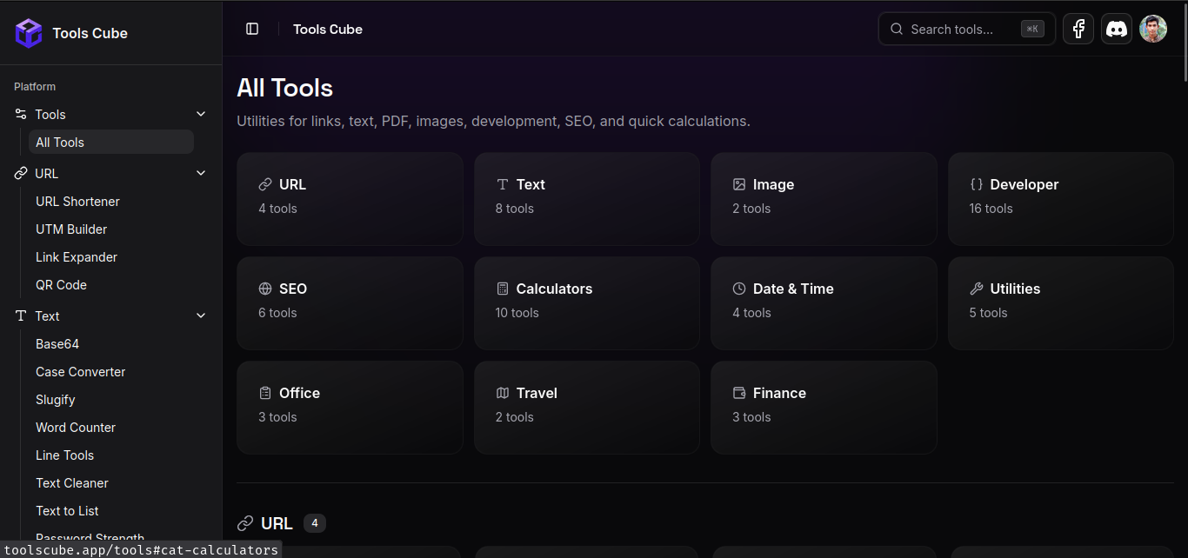This screenshot has width=1188, height=558.
Task: Click the clock icon on Date & Time card
Action: (739, 289)
